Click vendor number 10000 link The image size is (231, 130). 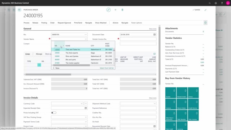[x=57, y=49]
